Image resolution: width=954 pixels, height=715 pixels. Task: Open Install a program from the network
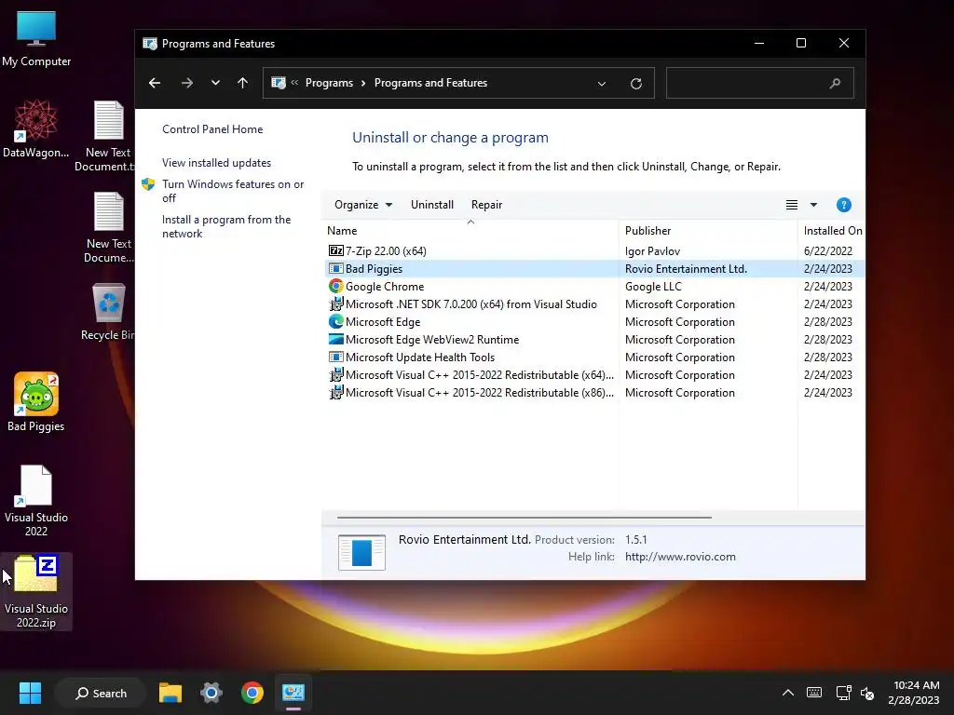click(226, 226)
